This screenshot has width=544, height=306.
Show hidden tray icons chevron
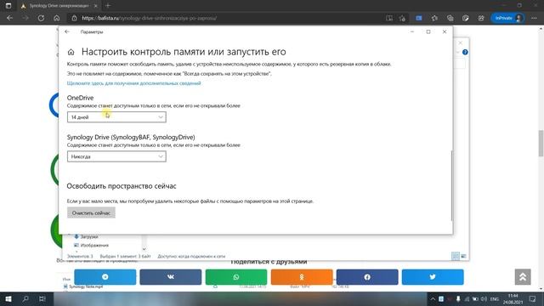433,298
